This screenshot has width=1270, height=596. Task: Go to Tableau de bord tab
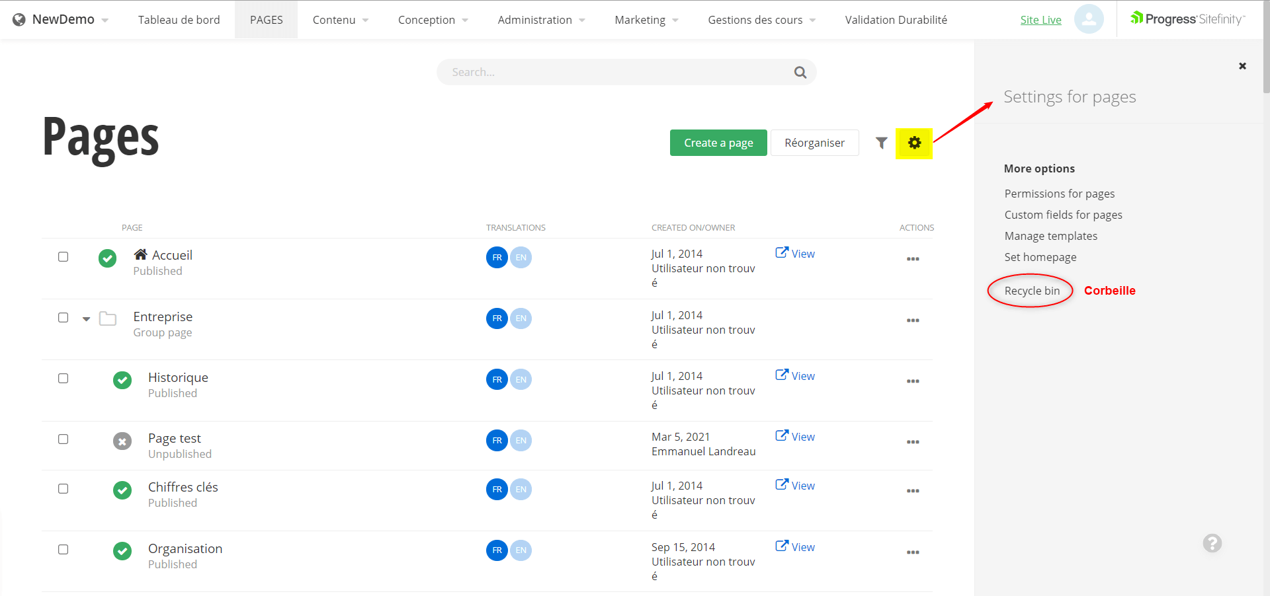tap(179, 20)
